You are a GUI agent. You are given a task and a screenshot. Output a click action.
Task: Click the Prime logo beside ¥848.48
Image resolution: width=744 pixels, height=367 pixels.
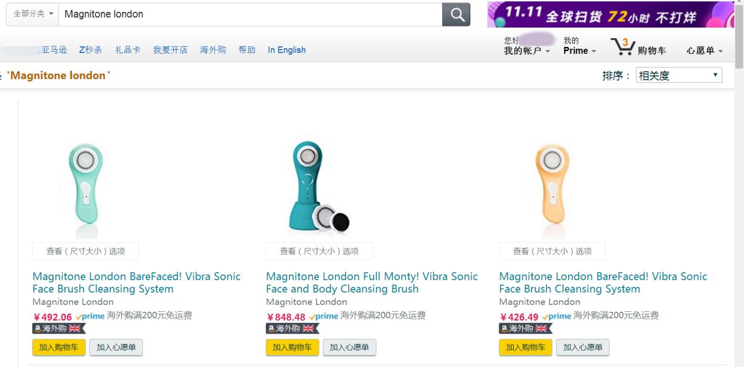pyautogui.click(x=324, y=316)
